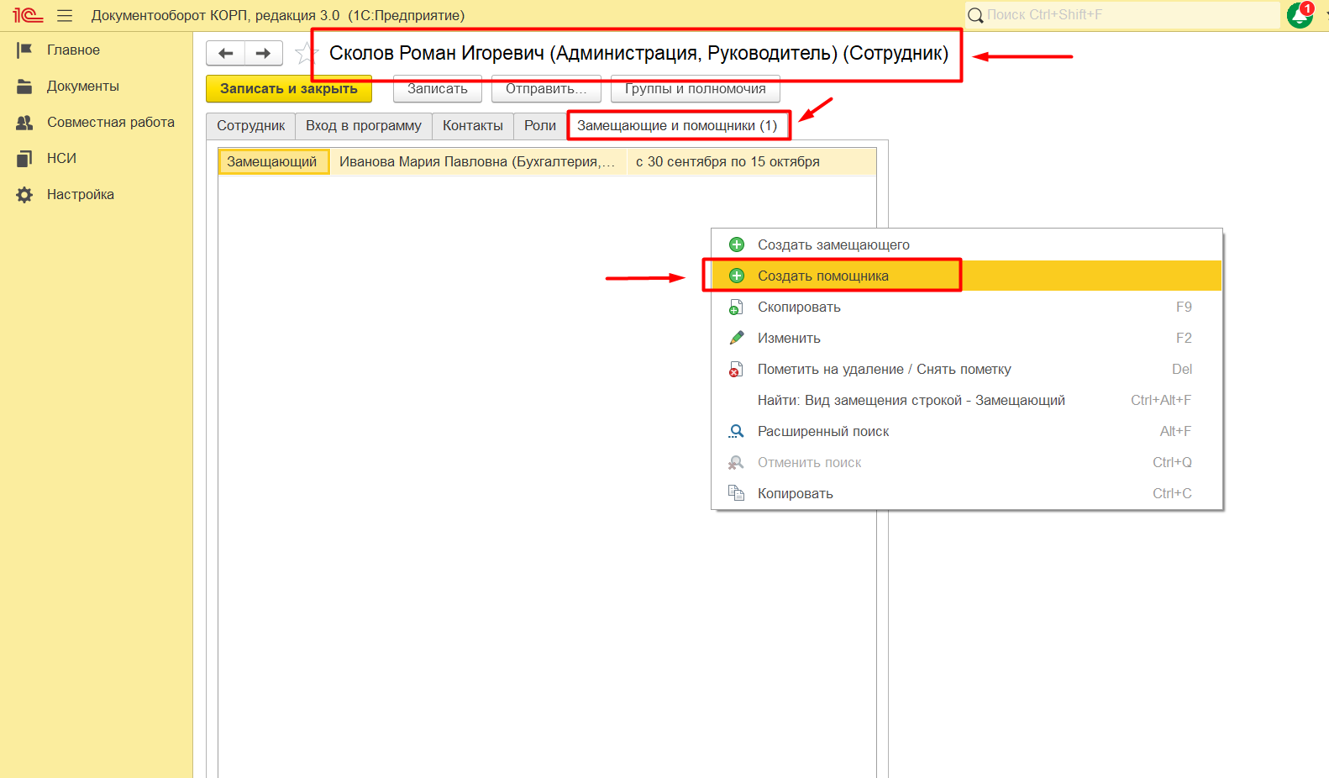Click the gear icon for Настройка
The image size is (1329, 778).
click(x=24, y=195)
